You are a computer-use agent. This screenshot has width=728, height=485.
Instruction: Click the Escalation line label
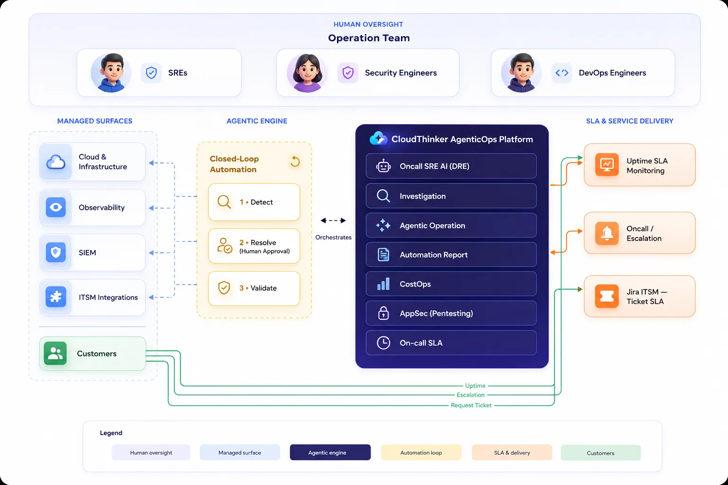(471, 395)
